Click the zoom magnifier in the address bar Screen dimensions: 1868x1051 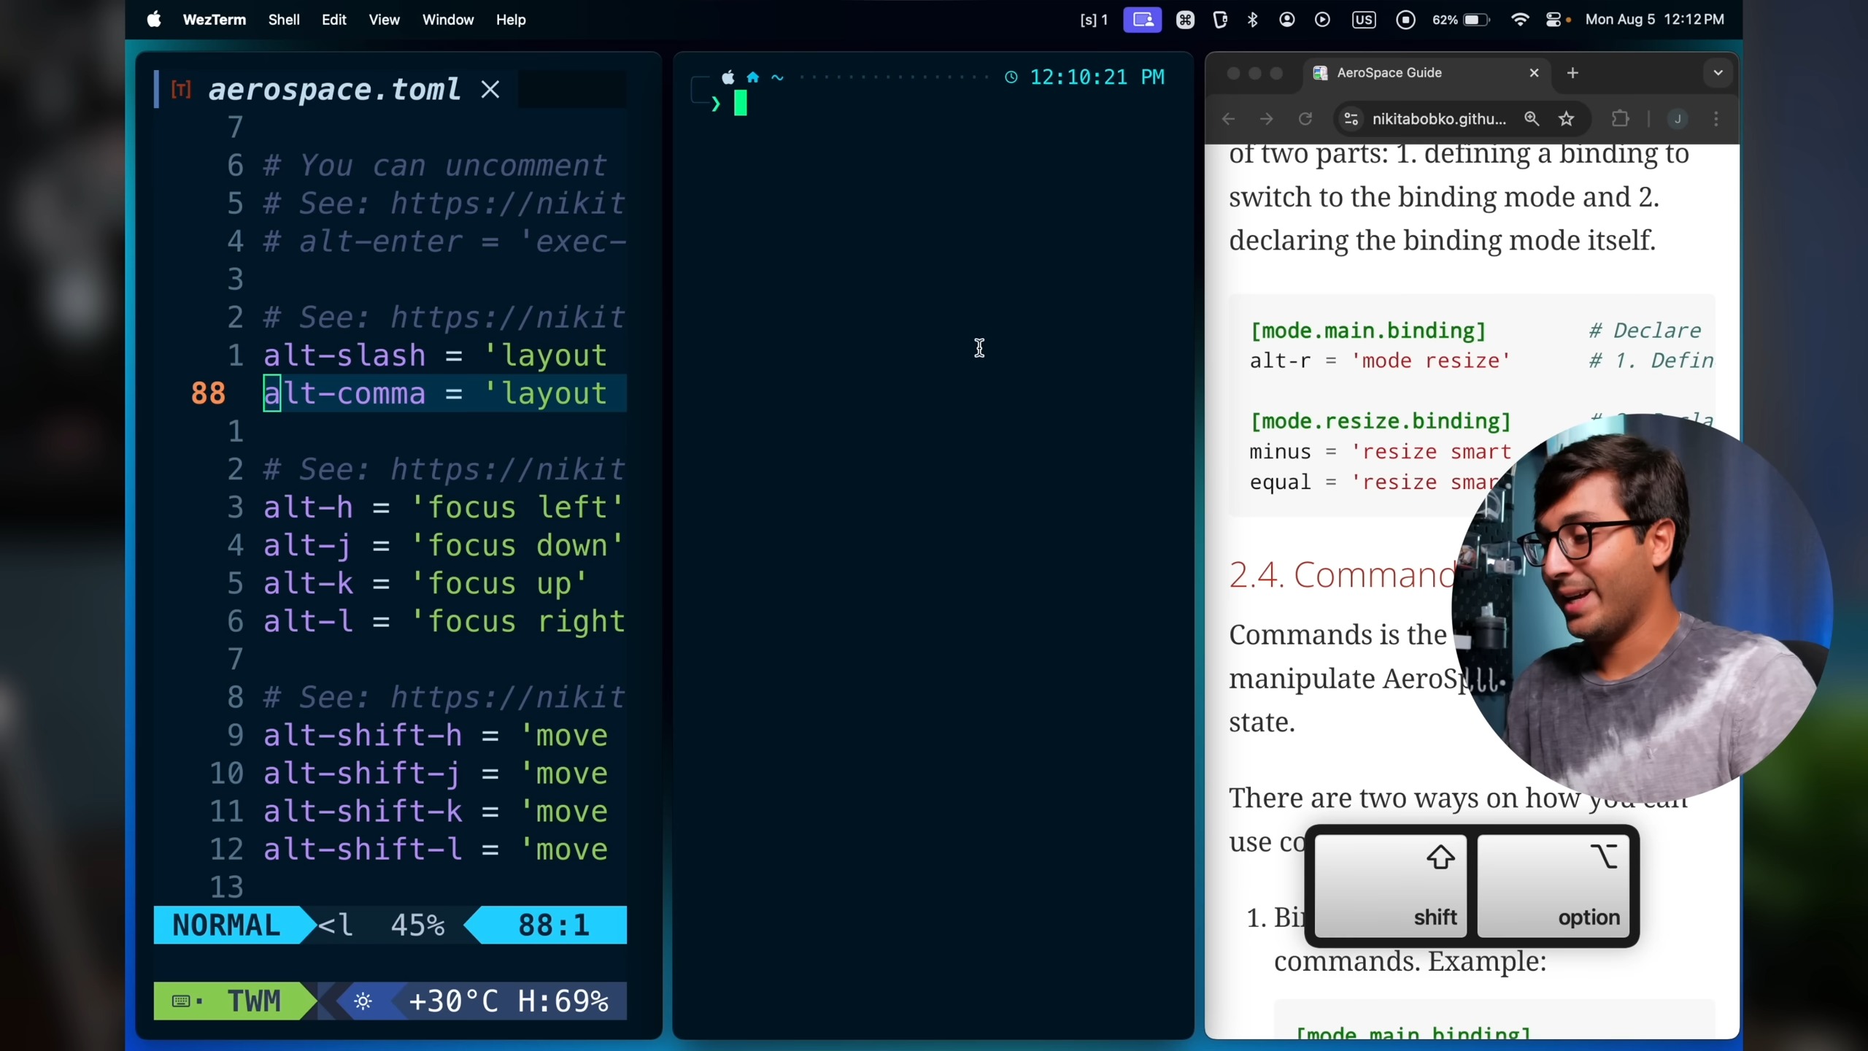click(x=1532, y=119)
